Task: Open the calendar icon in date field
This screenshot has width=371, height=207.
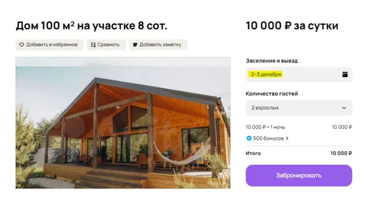Action: [x=345, y=74]
